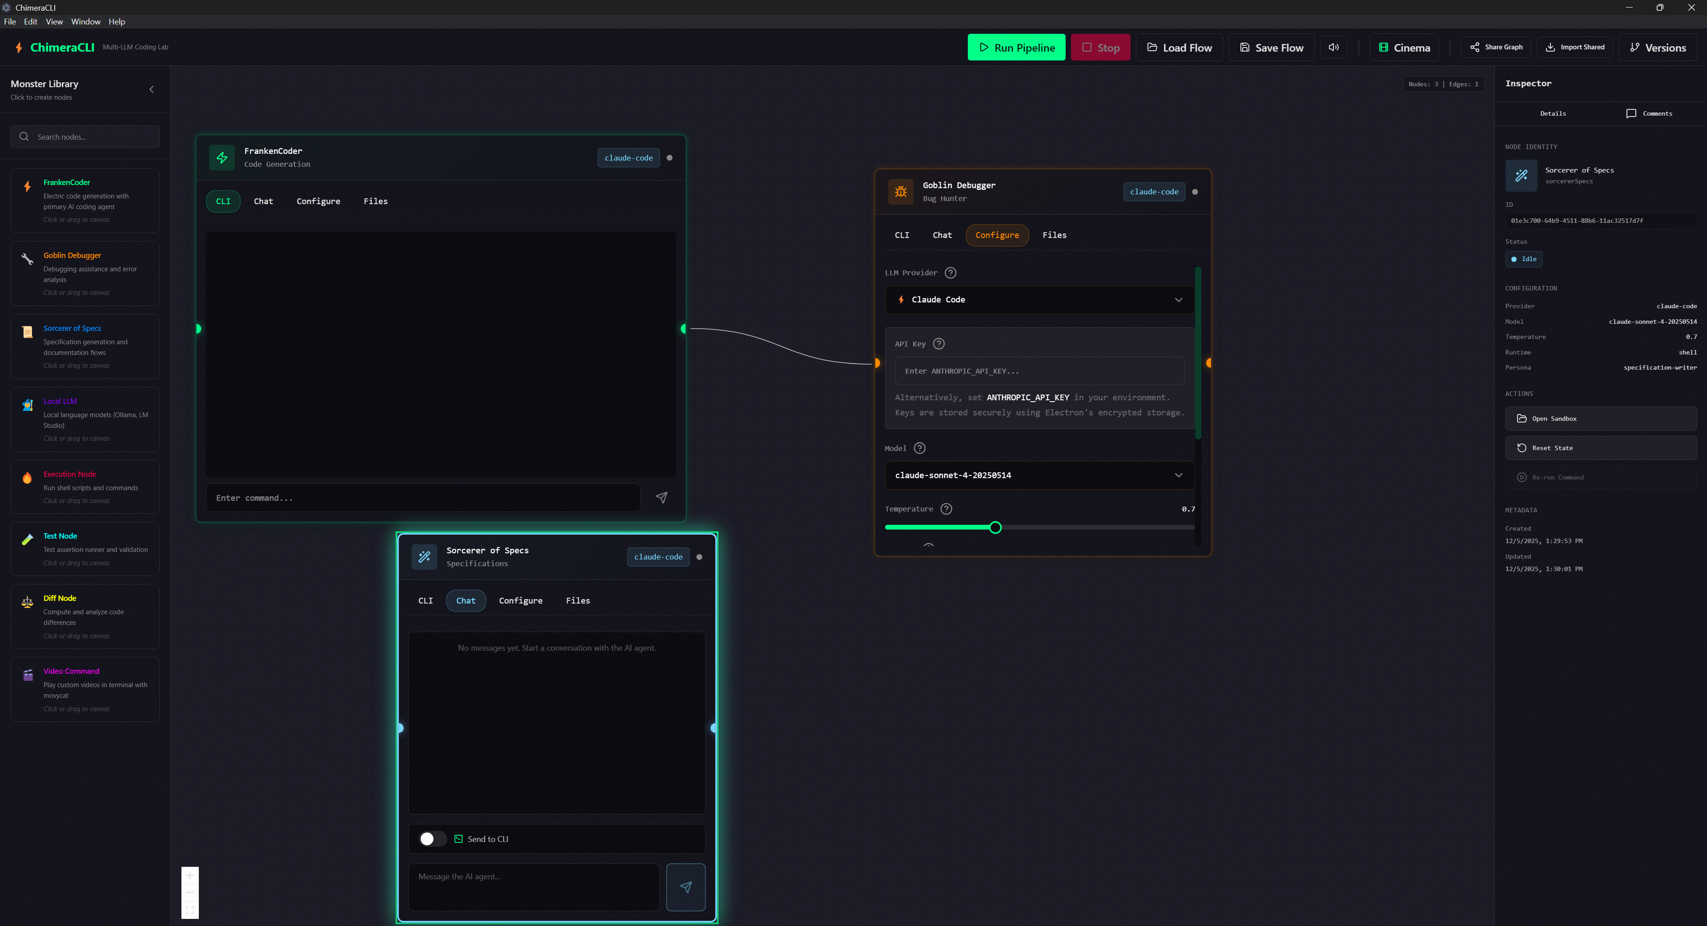Open the Window menu

[85, 22]
